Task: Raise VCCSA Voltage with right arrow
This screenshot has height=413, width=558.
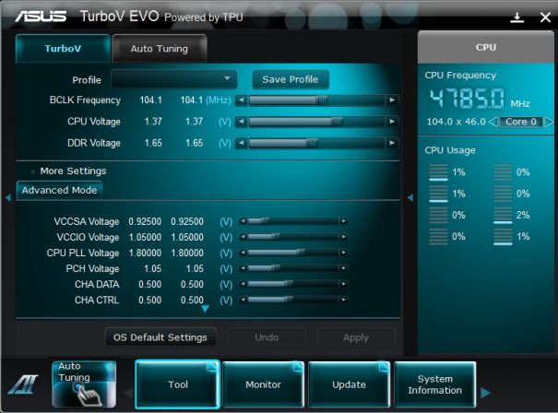Action: [x=343, y=221]
